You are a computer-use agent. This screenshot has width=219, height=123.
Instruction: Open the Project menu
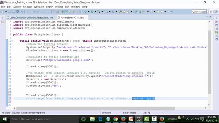59,7
